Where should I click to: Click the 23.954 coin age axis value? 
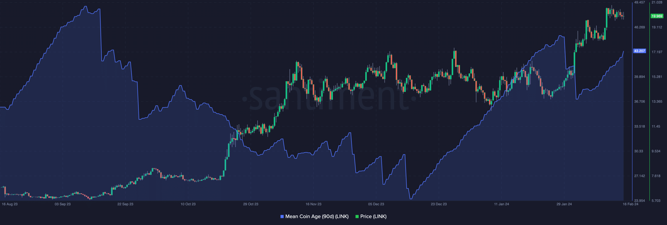pos(640,201)
